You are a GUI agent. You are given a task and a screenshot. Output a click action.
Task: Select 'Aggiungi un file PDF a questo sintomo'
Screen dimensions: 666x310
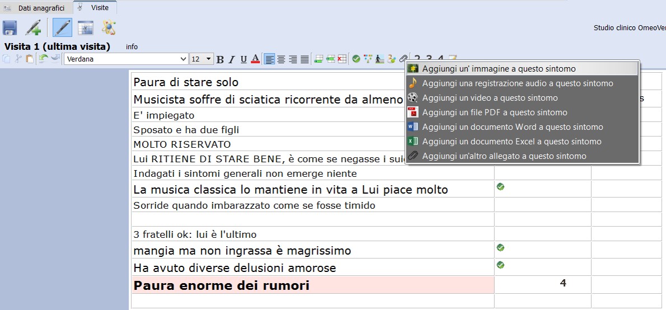click(x=486, y=112)
